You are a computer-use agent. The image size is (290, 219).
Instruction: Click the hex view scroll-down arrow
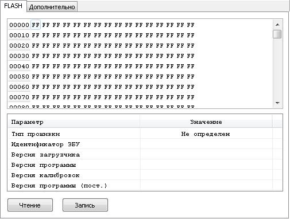coord(277,103)
